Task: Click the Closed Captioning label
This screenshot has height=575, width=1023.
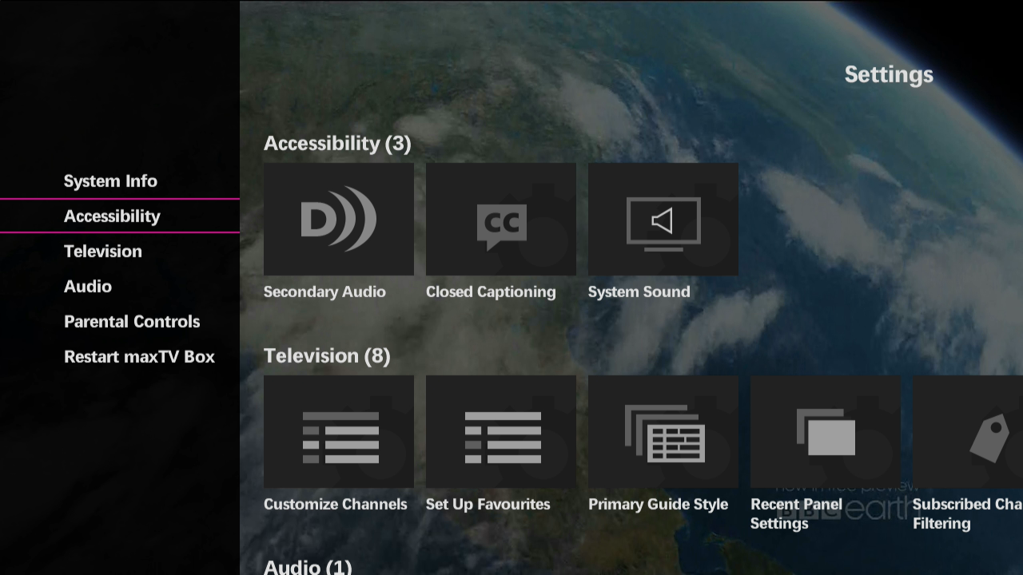Action: [x=491, y=292]
